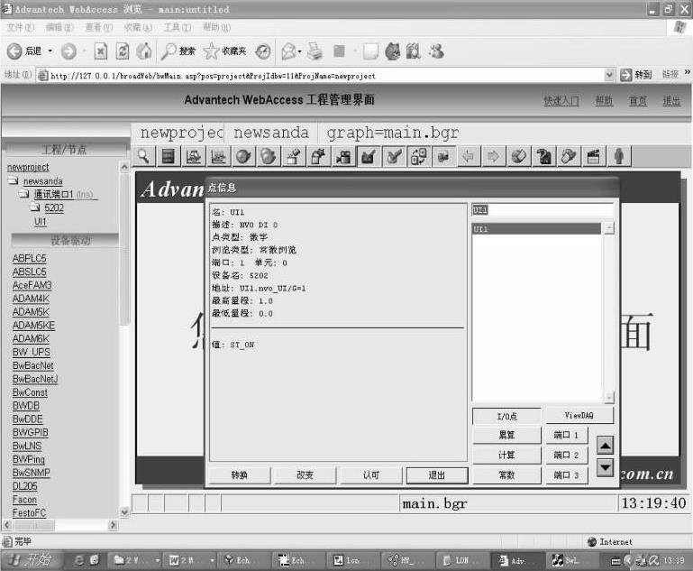Viewport: 693px width, 571px height.
Task: Click the up arrow port stepper button
Action: coord(605,446)
